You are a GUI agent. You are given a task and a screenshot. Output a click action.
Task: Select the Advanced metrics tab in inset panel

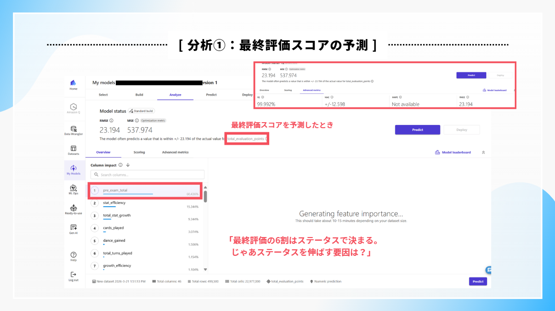(311, 90)
